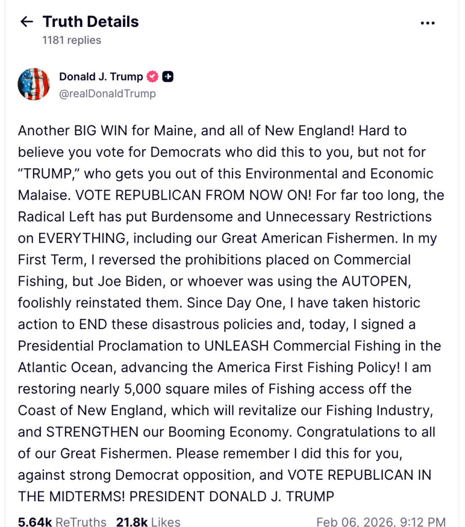Click the Truth Details heading
Screen dimensions: 465x527
coord(91,22)
